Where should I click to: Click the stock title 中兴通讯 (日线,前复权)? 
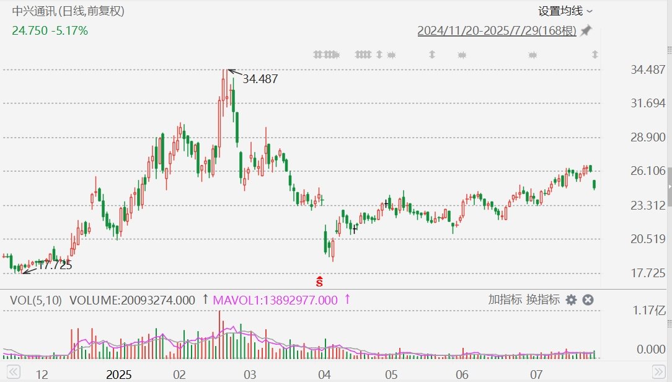[x=68, y=11]
